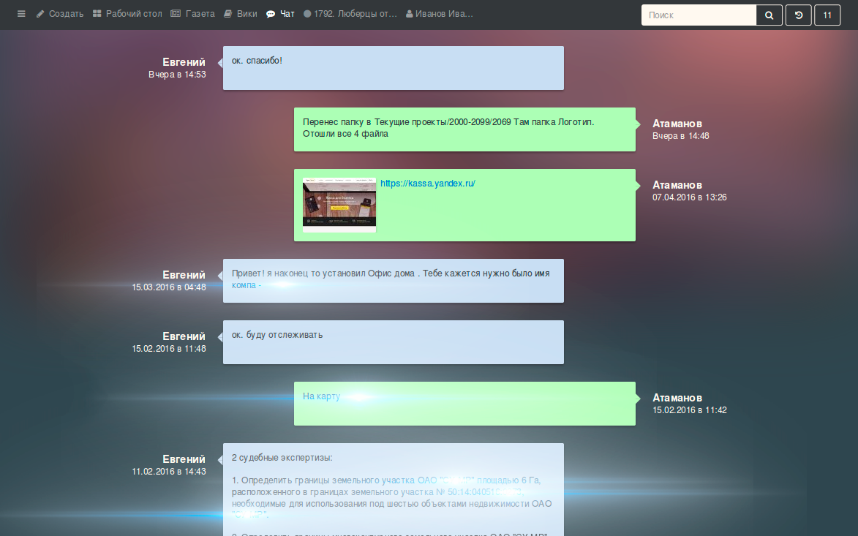The width and height of the screenshot is (858, 536).
Task: Go to Газета section
Action: [192, 14]
